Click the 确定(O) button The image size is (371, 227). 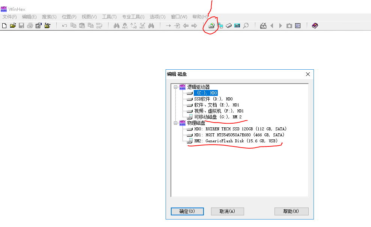[187, 211]
